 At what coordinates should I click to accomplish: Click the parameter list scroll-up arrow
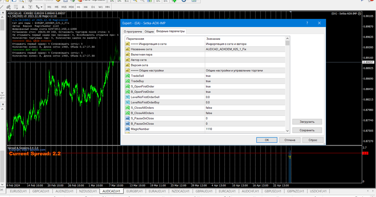(288, 38)
